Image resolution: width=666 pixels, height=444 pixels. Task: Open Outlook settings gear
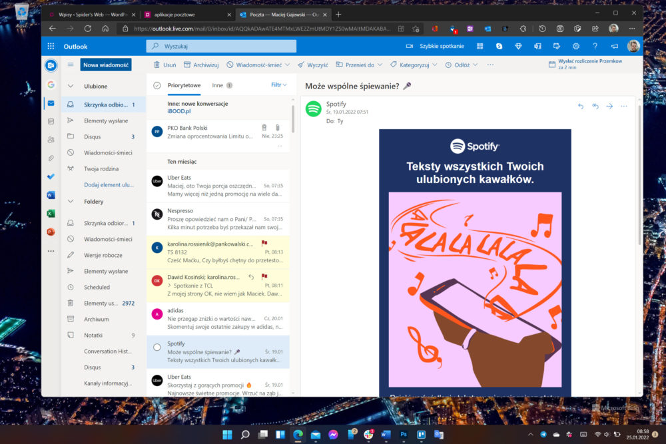tap(576, 47)
